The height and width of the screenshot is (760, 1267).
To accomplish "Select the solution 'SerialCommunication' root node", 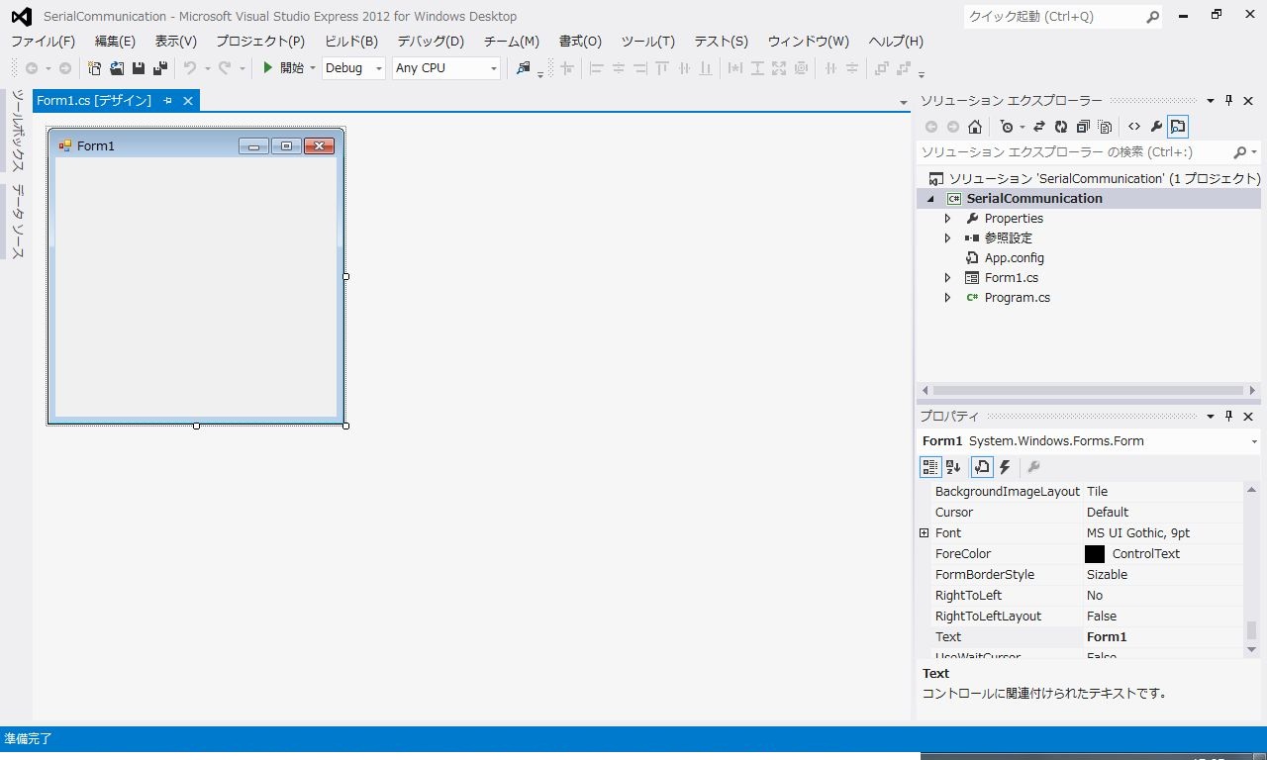I will 1094,179.
